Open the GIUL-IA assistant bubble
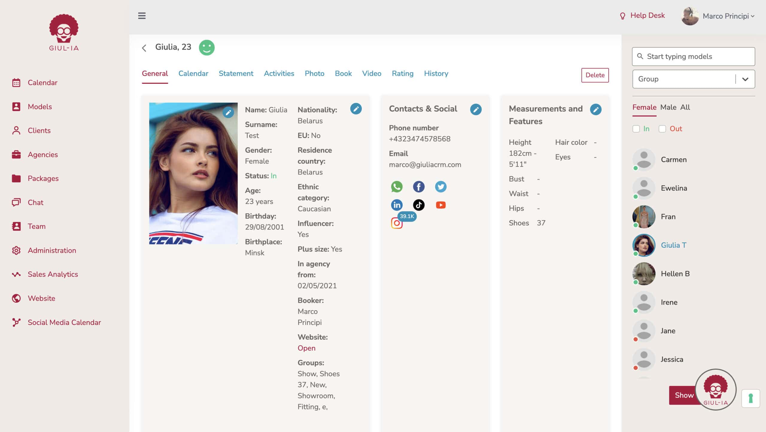 [x=715, y=390]
